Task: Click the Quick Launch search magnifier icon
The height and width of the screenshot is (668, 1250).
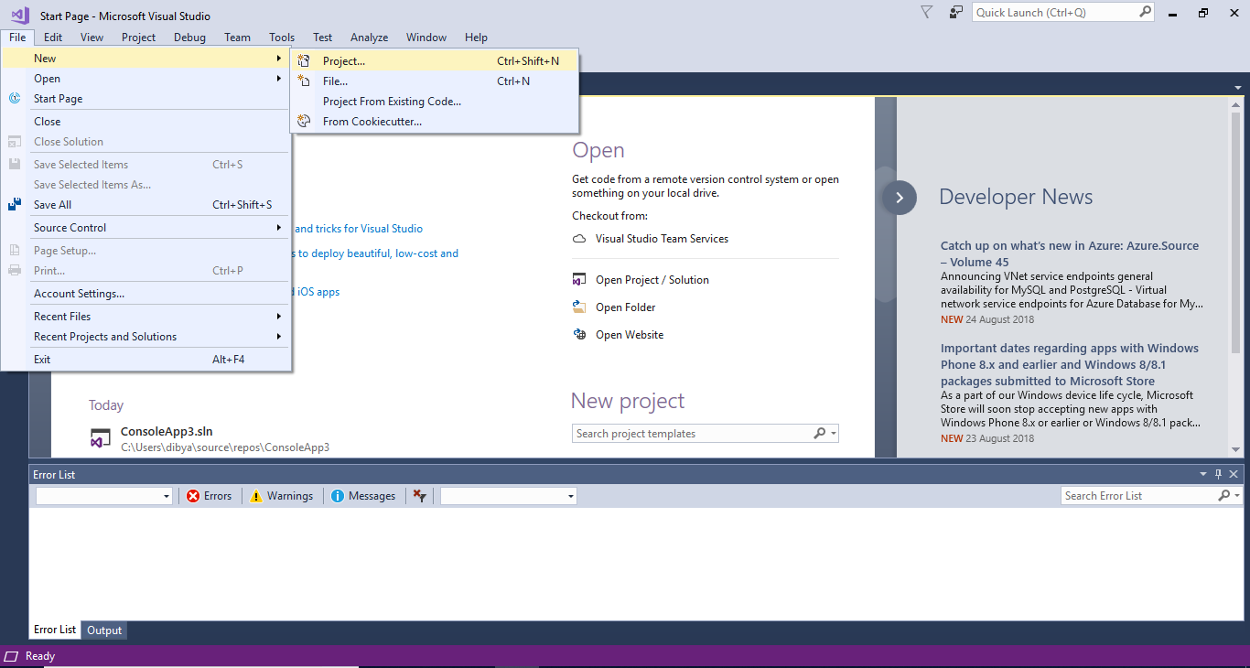Action: pos(1145,13)
